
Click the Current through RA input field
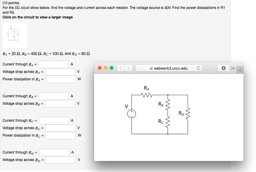[53, 64]
